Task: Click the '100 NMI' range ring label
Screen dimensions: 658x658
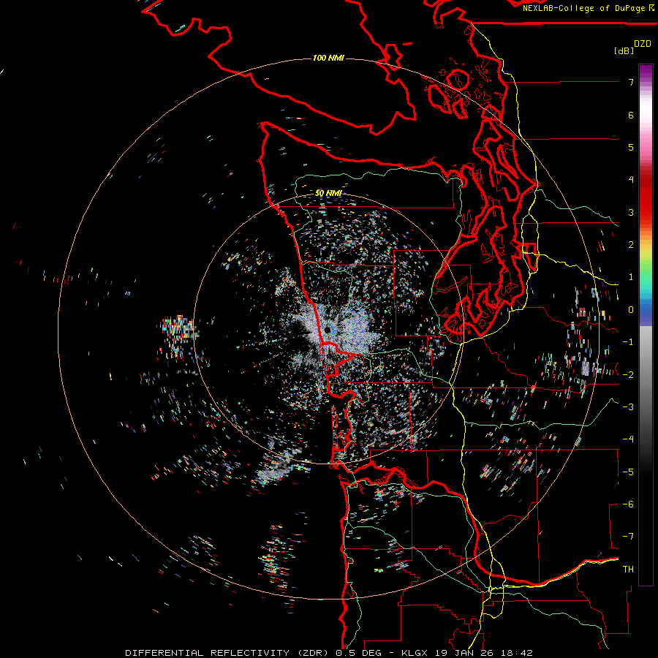Action: pos(328,58)
